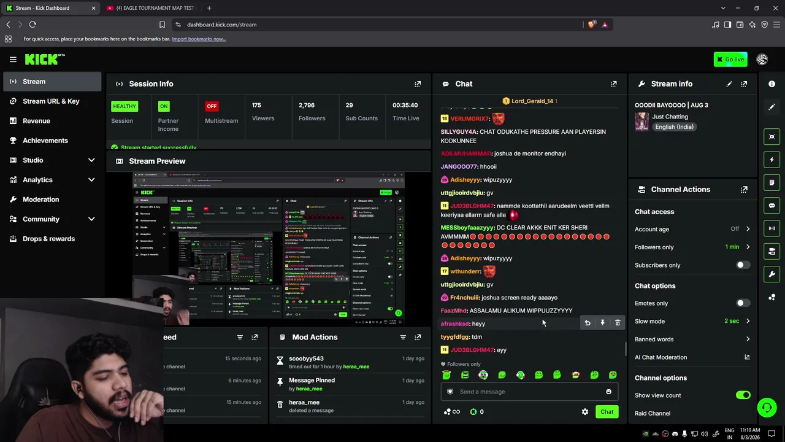Toggle the Subscribers only switch
Image resolution: width=785 pixels, height=442 pixels.
pyautogui.click(x=743, y=265)
